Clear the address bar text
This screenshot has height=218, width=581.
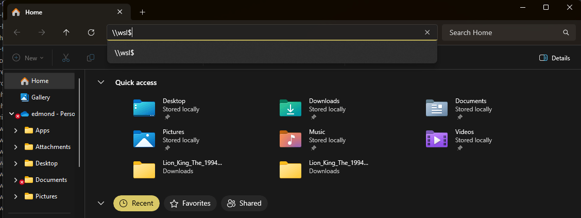pyautogui.click(x=427, y=32)
